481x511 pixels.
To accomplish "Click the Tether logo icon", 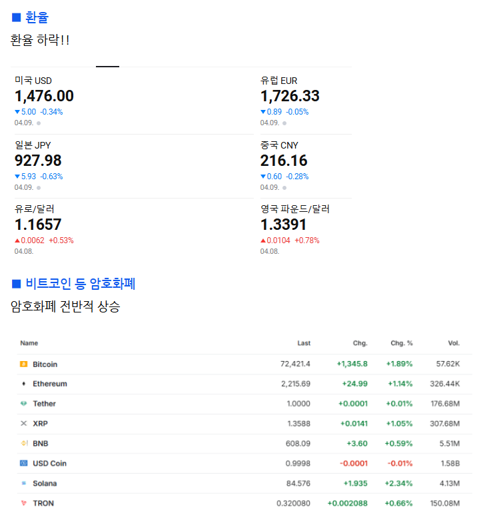I will [x=23, y=404].
